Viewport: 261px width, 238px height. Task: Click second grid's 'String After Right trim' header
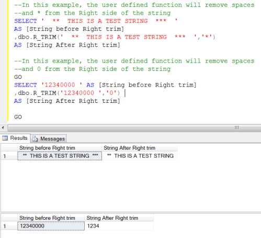119,218
